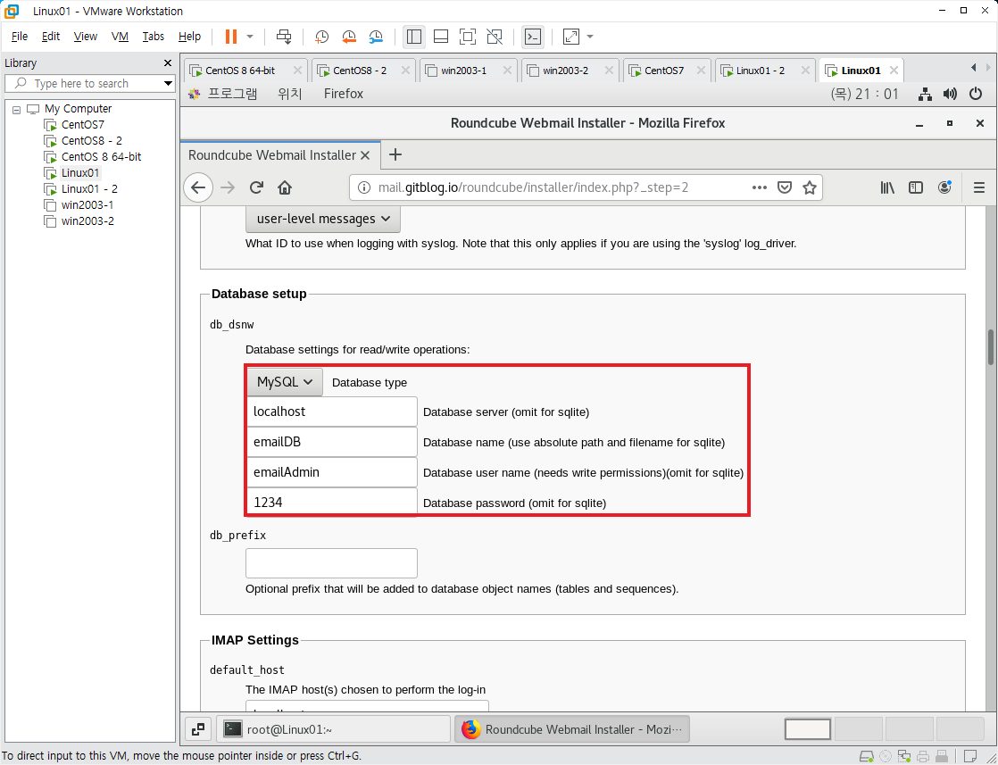Click the empty db_prefix input field
998x765 pixels.
tap(331, 563)
